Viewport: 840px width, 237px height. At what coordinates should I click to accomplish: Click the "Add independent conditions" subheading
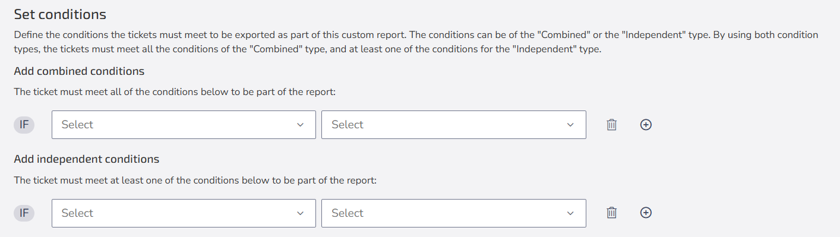(87, 159)
